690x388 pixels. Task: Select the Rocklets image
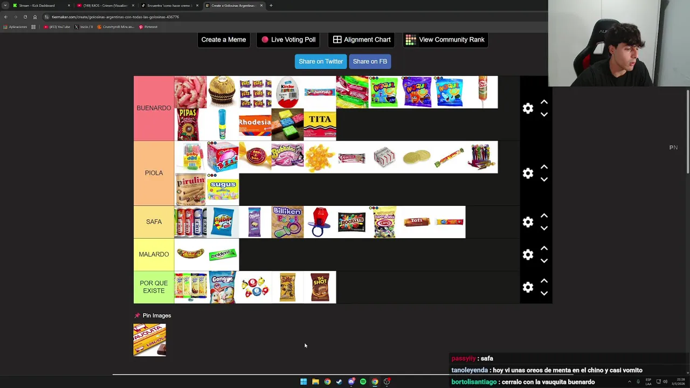coord(352,222)
